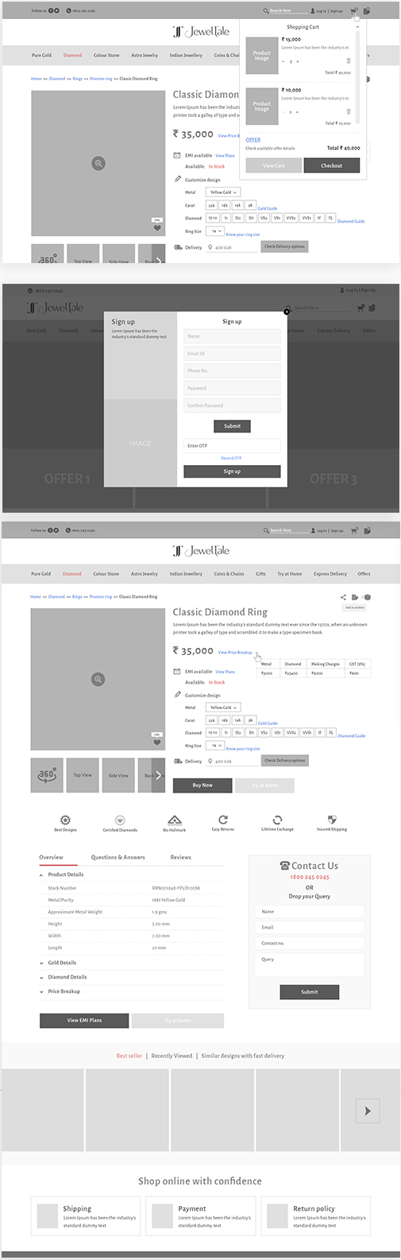Click the Checkout button in the cart
The width and height of the screenshot is (401, 1260).
(x=331, y=165)
